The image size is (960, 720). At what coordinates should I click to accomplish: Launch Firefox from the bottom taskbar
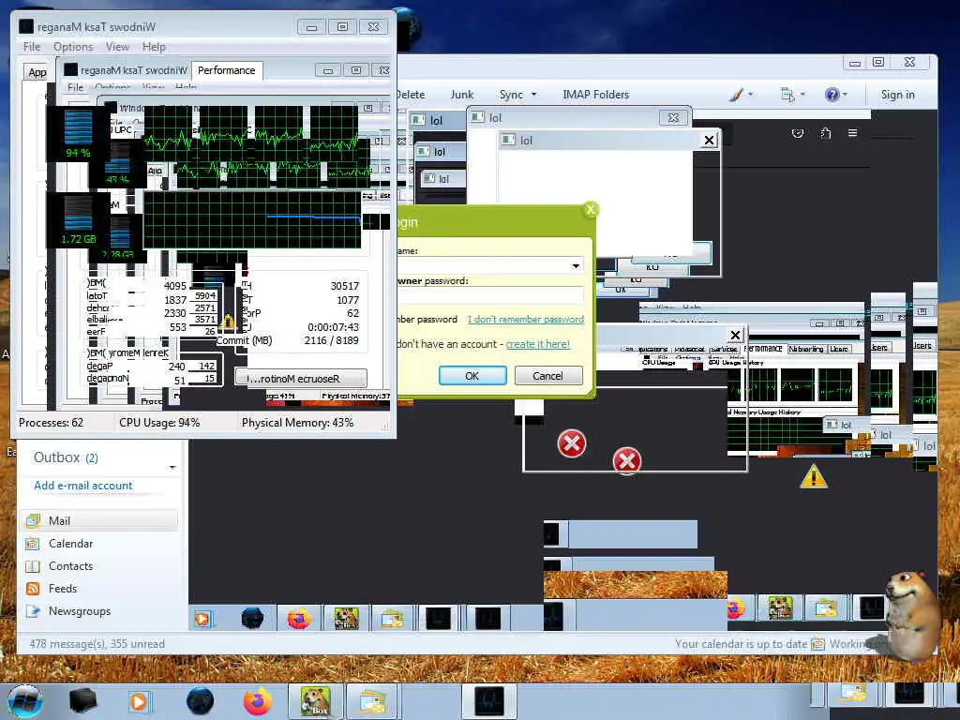pos(258,701)
